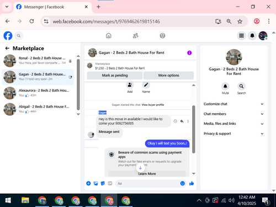Expand Chat members section
The image size is (276, 207).
pos(233,114)
